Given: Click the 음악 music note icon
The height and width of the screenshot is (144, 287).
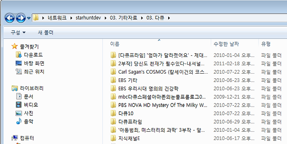Looking at the screenshot, I should click(19, 121).
